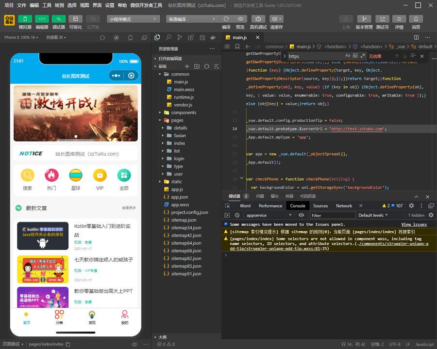437x349 pixels.
Task: Open the search icon in editor sidebar
Action: coord(168,37)
